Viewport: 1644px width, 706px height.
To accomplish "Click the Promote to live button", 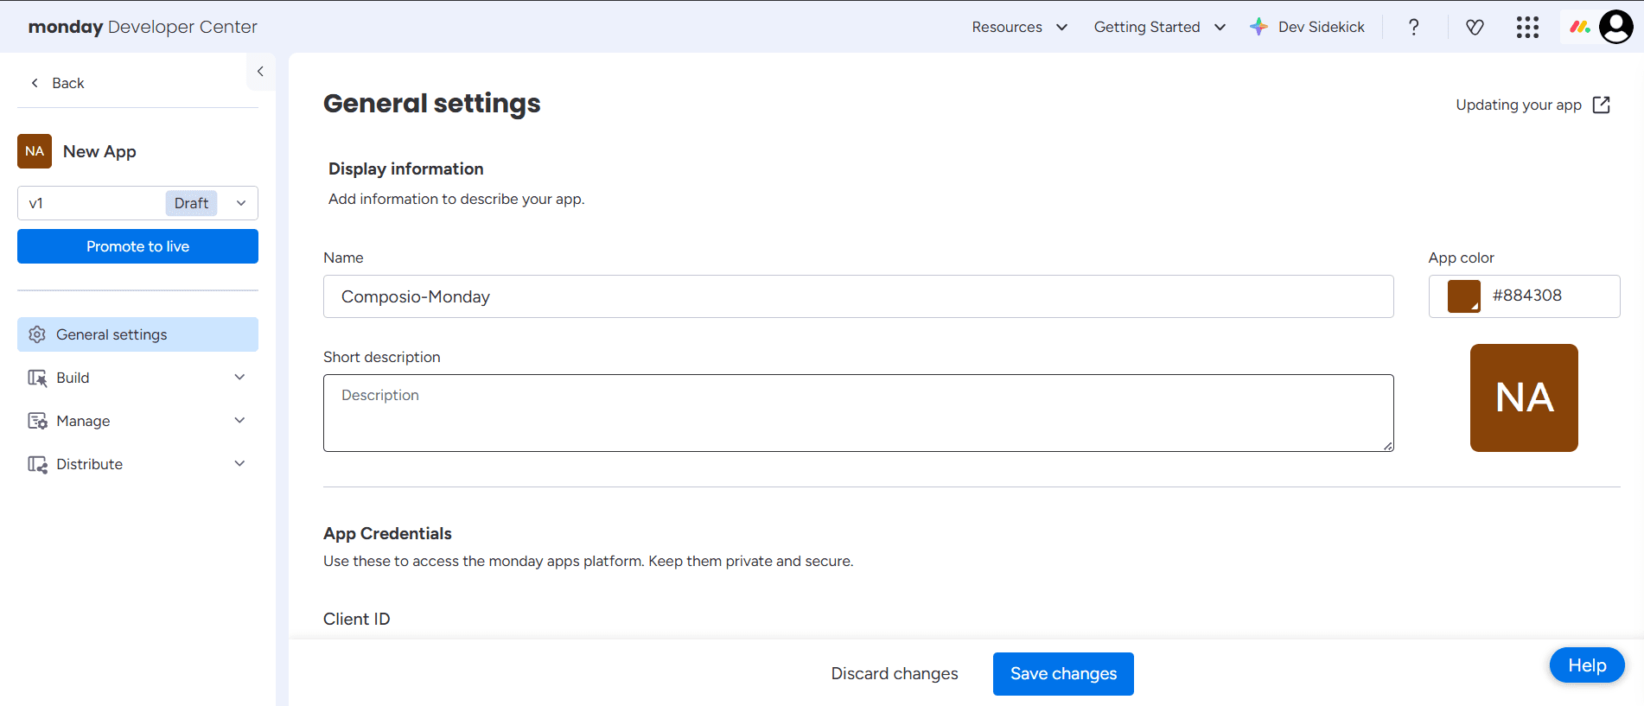I will [137, 246].
